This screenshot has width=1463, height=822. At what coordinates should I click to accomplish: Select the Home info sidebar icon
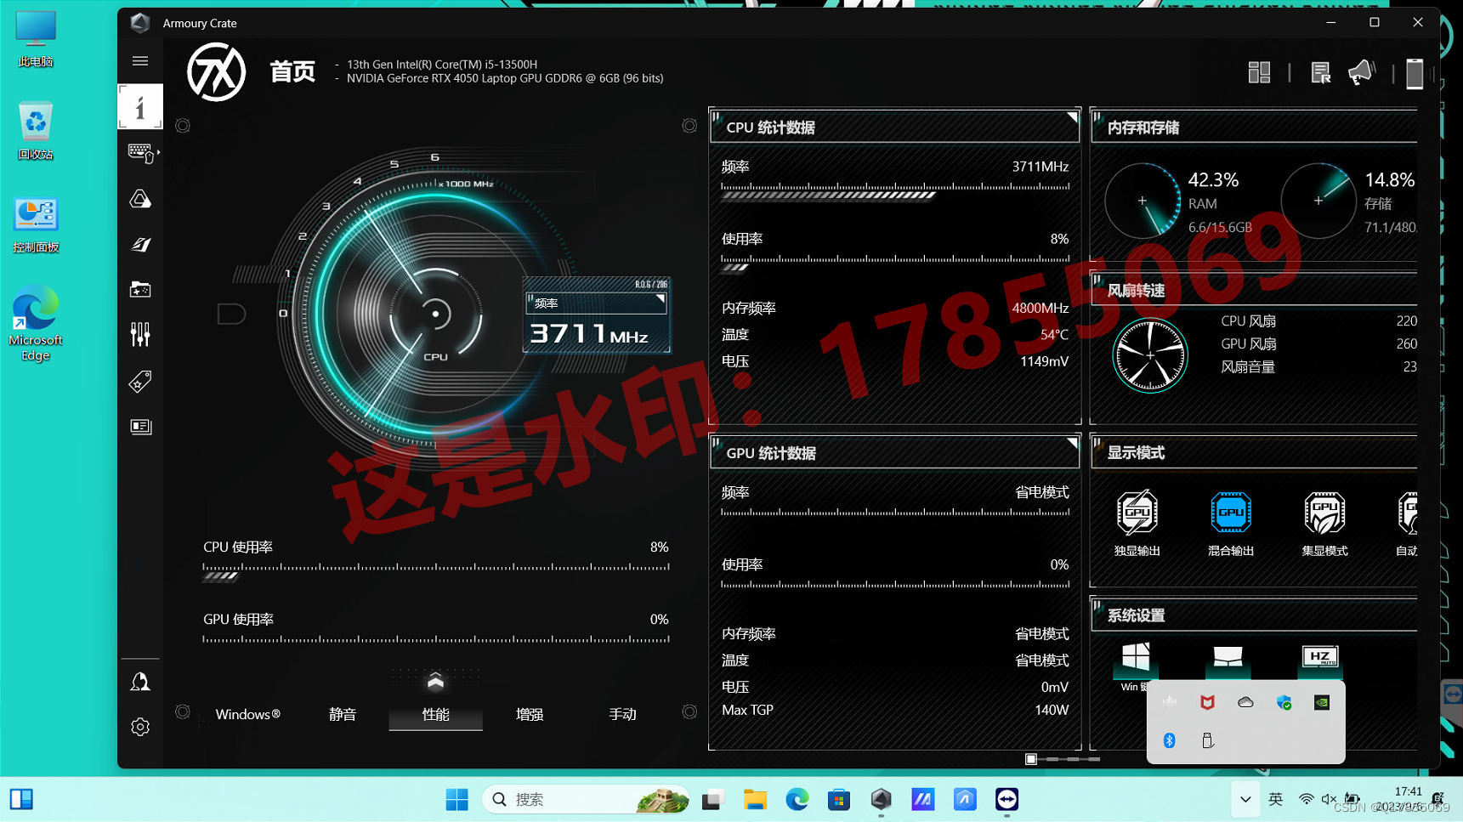coord(140,107)
